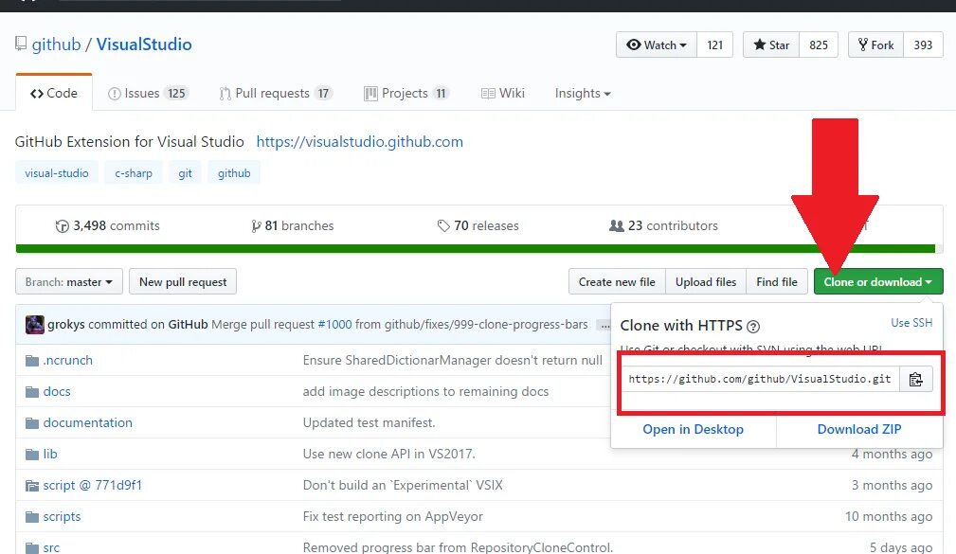Star the repository

coord(771,45)
